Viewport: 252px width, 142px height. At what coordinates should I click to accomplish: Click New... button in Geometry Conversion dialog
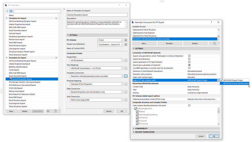pyautogui.click(x=144, y=43)
